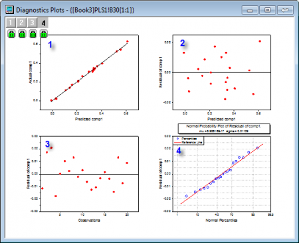
Task: Click green lock icon beneath layer 3 tab
Action: [33, 34]
